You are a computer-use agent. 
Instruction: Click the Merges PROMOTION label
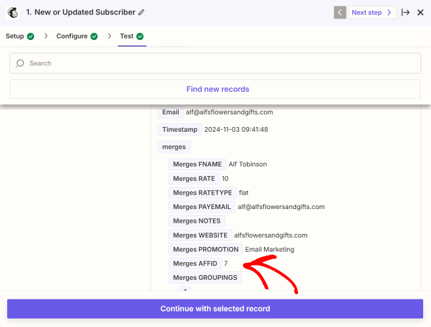pos(206,250)
